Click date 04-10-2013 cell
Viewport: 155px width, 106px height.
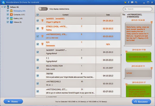click(108, 76)
